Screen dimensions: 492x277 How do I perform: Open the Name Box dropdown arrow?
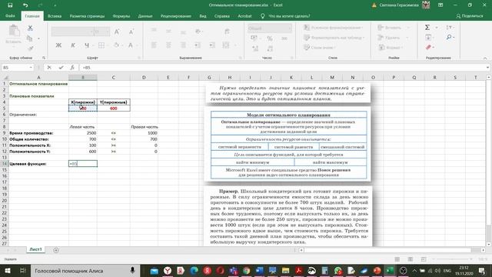point(31,68)
